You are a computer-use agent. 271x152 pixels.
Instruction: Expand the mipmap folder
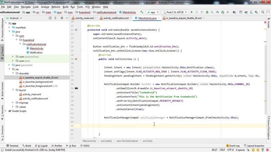(13, 103)
